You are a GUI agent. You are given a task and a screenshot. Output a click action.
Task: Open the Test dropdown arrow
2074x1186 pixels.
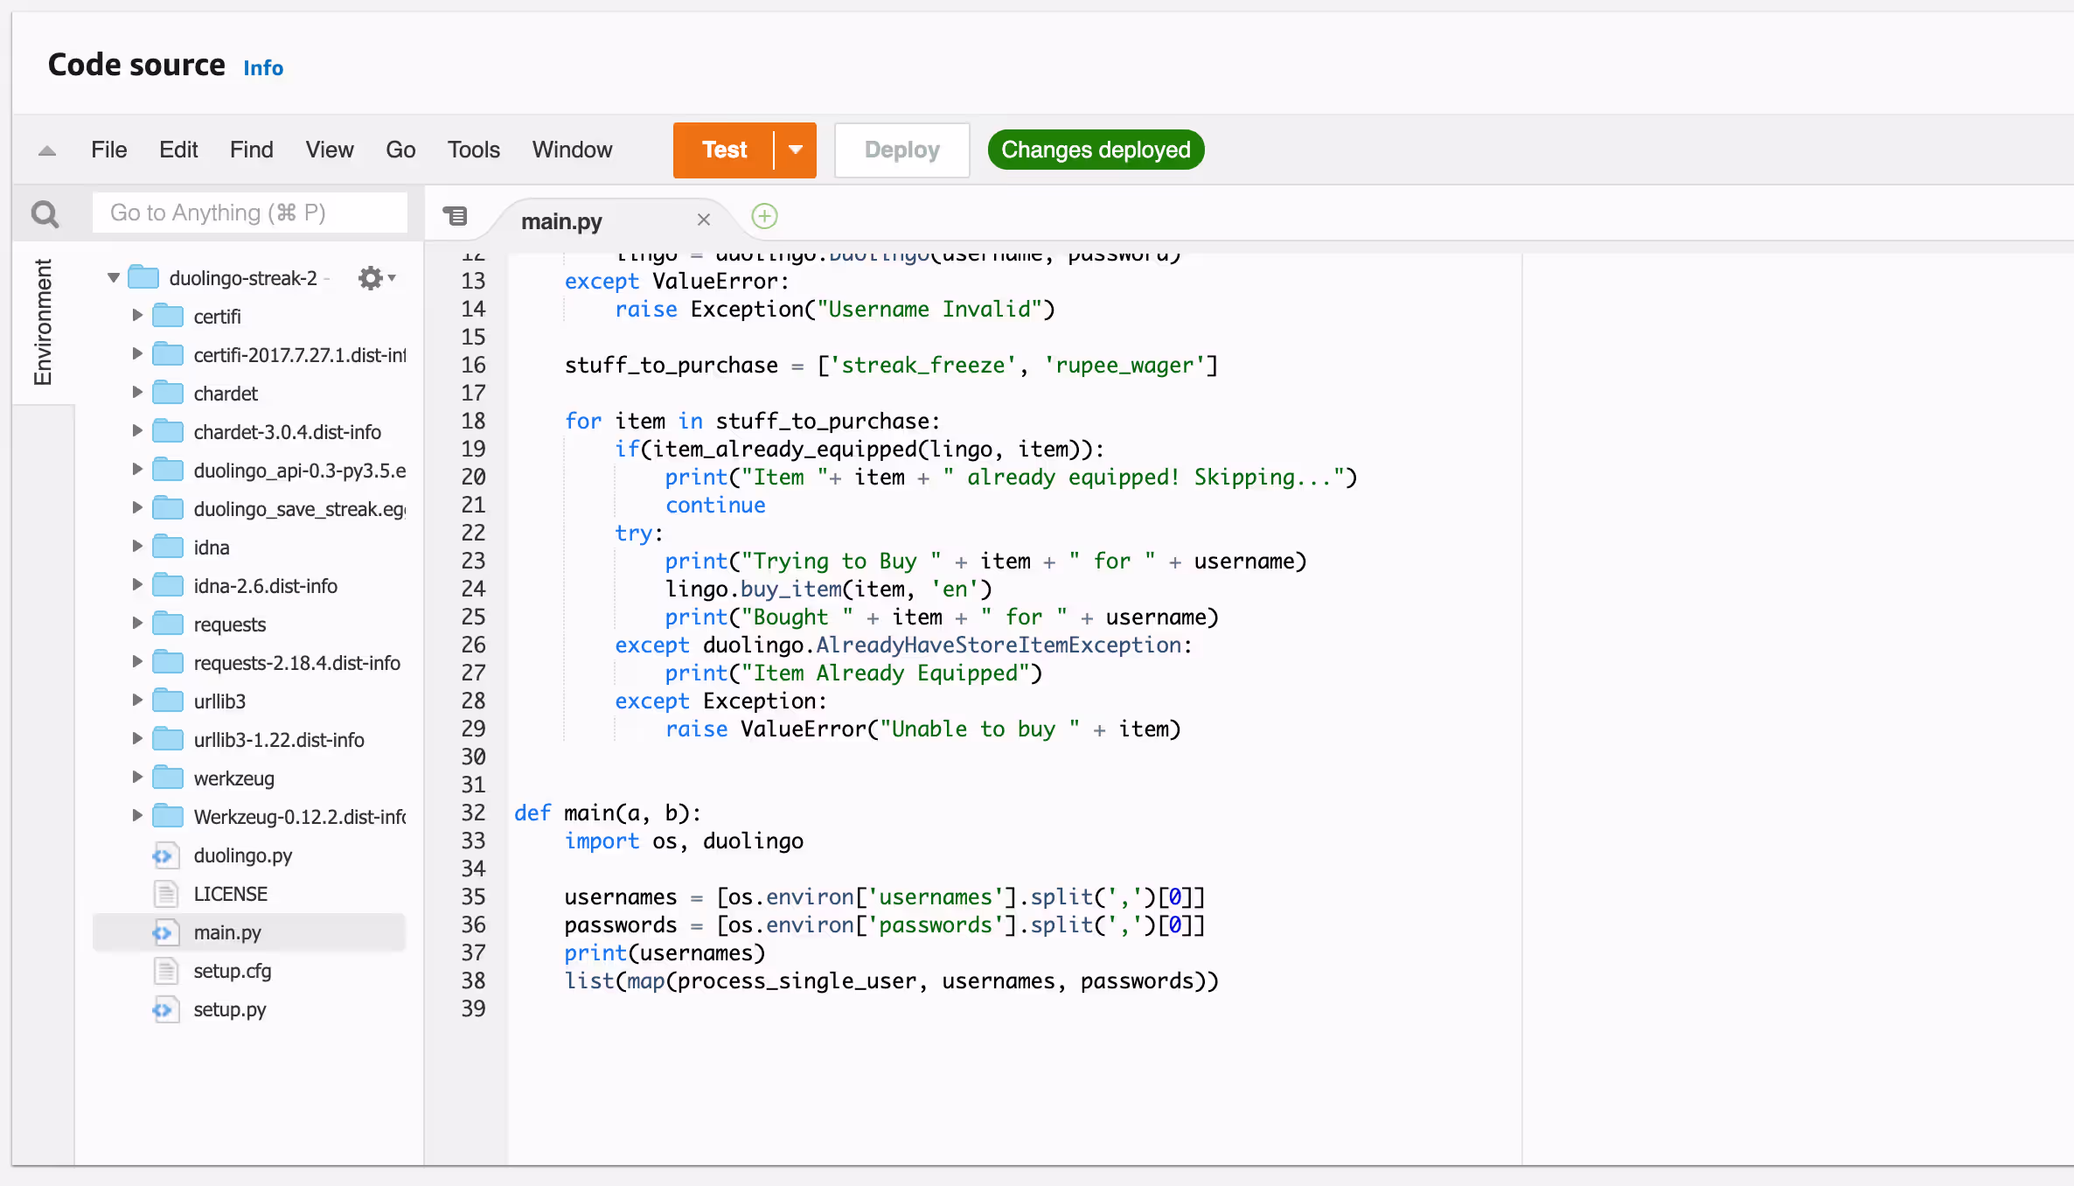tap(796, 150)
